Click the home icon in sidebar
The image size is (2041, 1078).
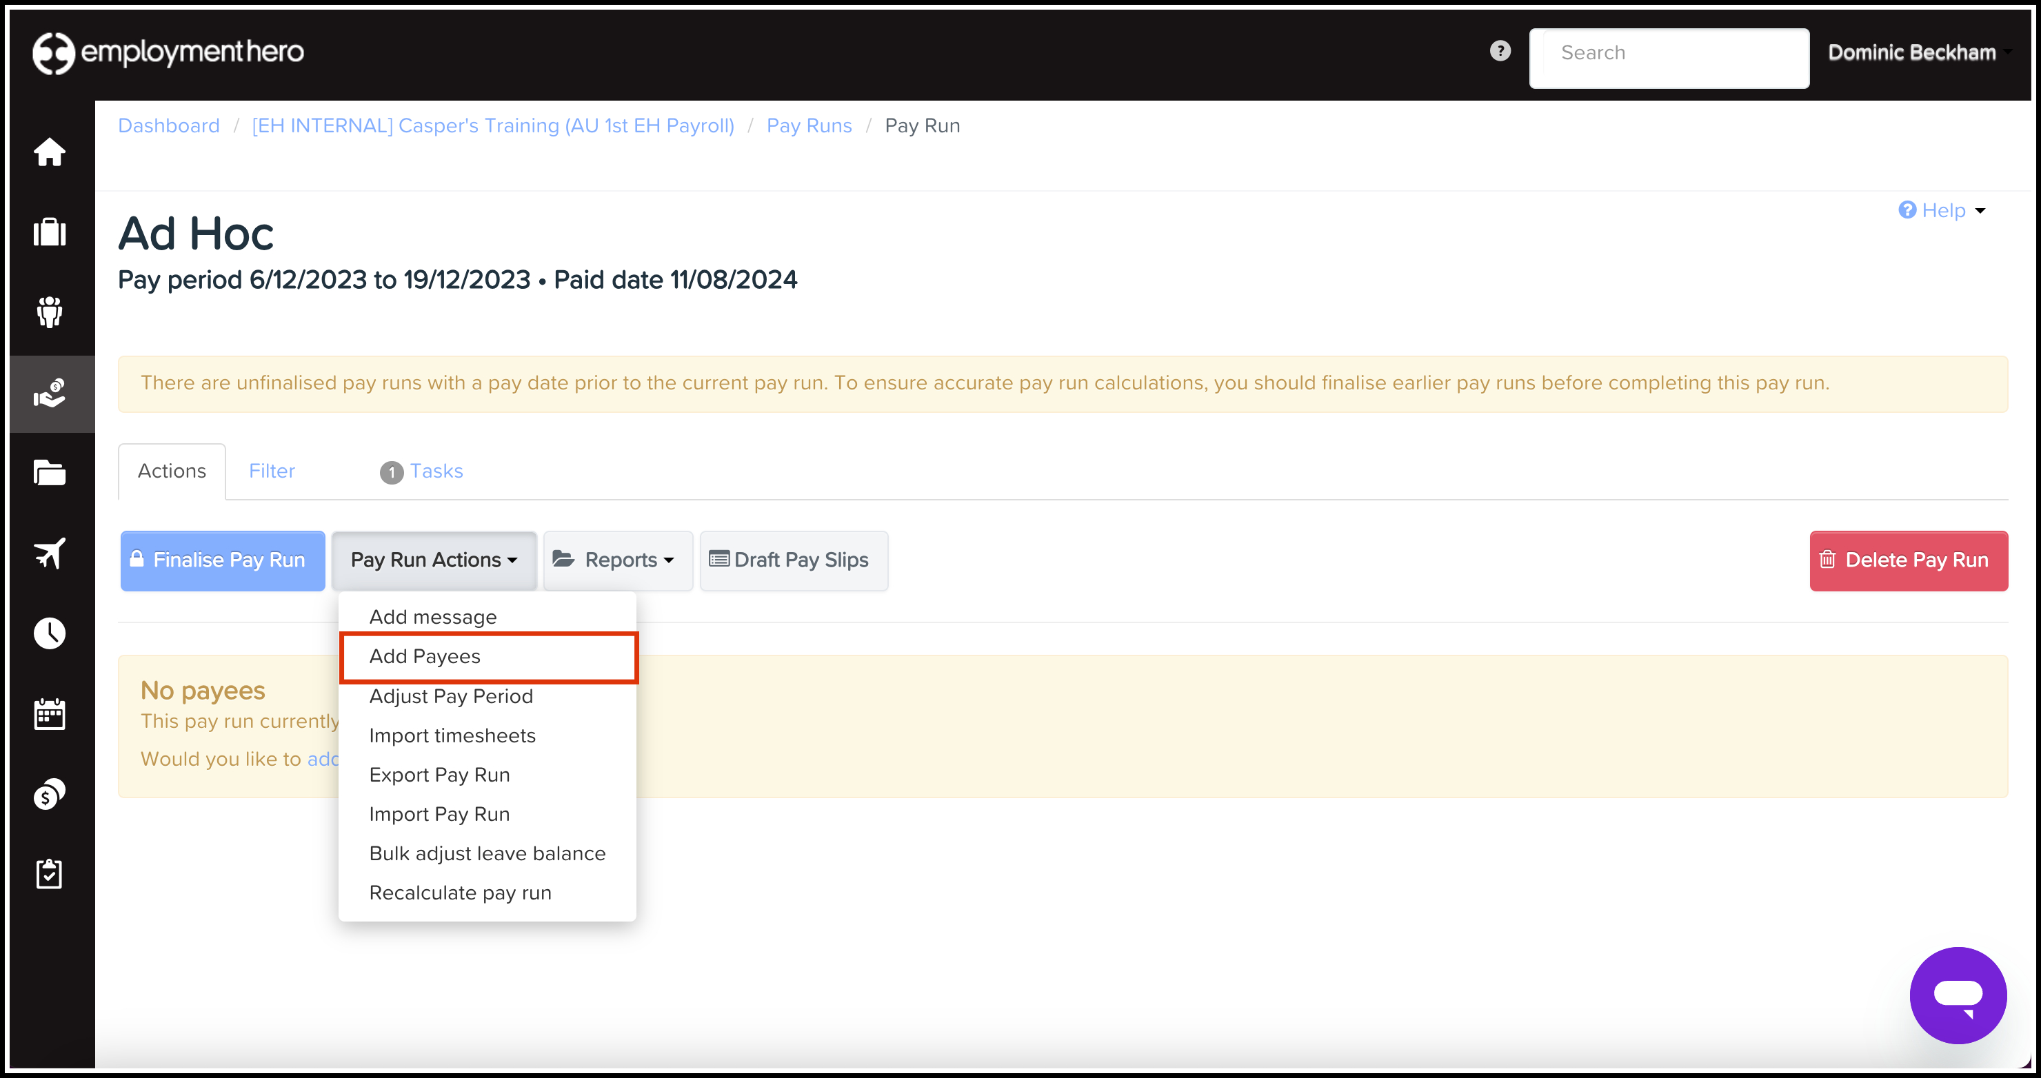pyautogui.click(x=49, y=151)
